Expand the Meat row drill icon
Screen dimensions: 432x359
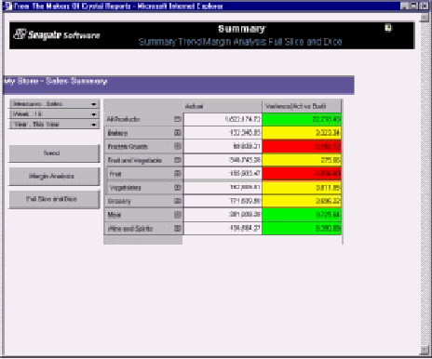point(178,215)
